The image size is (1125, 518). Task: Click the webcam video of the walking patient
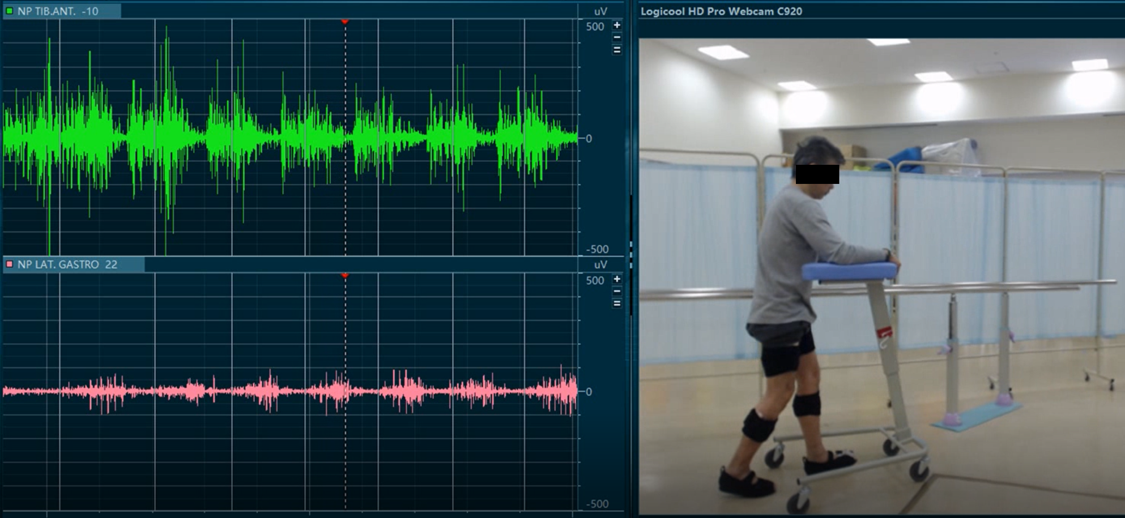coord(881,276)
